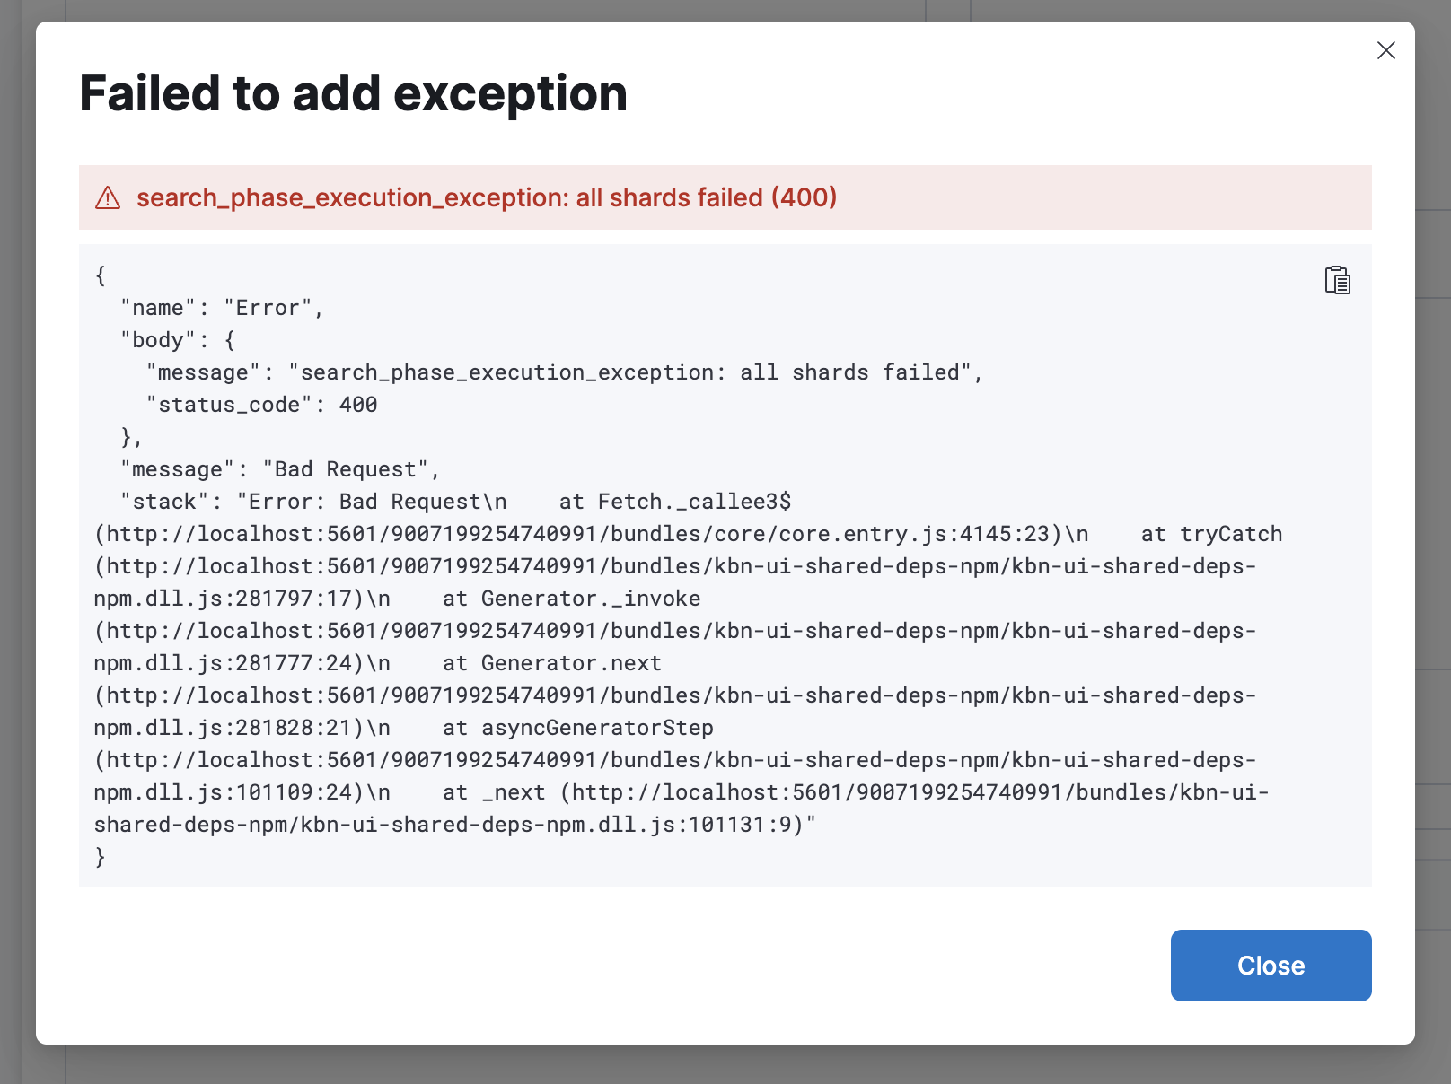
Task: Click the 'at asyncGeneratorStep' stack text
Action: tap(578, 728)
